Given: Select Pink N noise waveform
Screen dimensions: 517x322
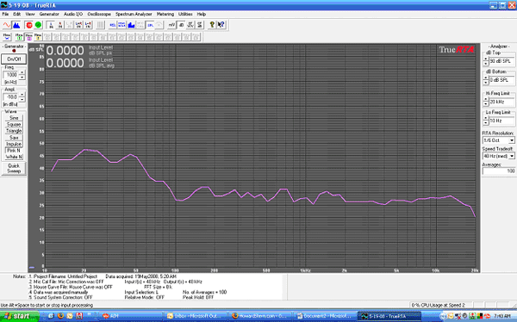Looking at the screenshot, I should [14, 151].
